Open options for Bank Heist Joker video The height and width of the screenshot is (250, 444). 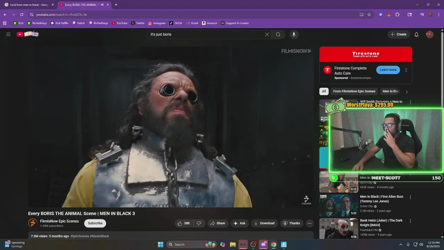(410, 221)
